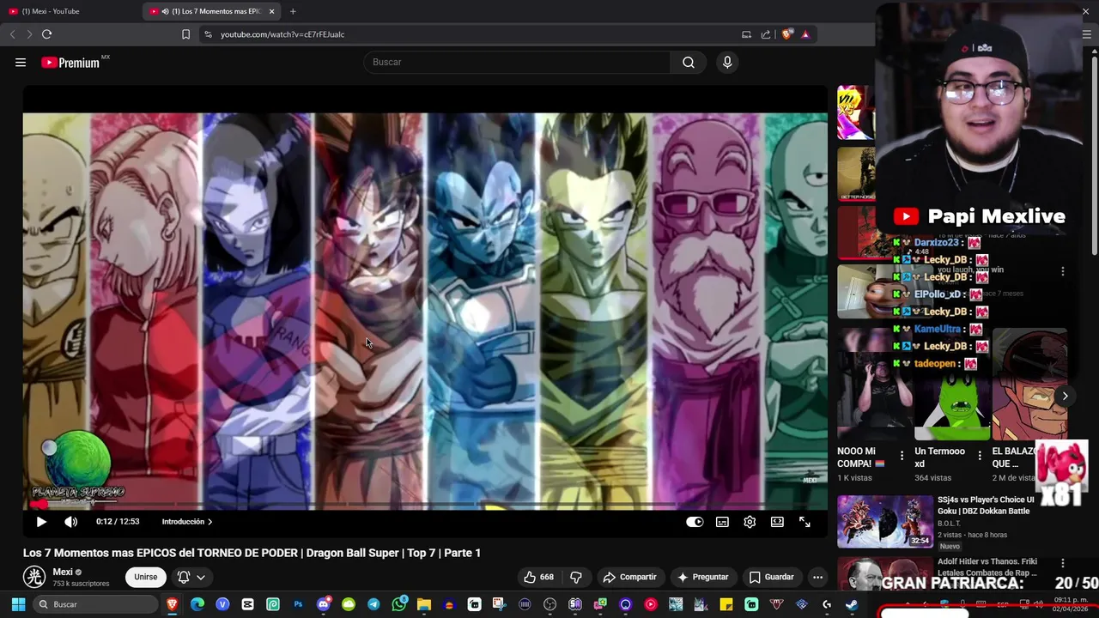Like the video with 668 likes
1099x618 pixels.
point(538,577)
